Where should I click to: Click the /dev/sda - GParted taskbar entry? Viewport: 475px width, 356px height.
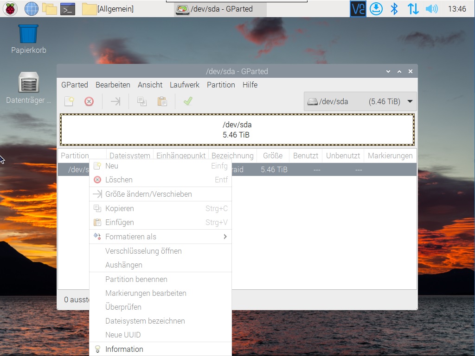(x=220, y=9)
